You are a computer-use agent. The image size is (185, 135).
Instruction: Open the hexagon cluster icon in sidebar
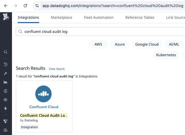pyautogui.click(x=5, y=121)
